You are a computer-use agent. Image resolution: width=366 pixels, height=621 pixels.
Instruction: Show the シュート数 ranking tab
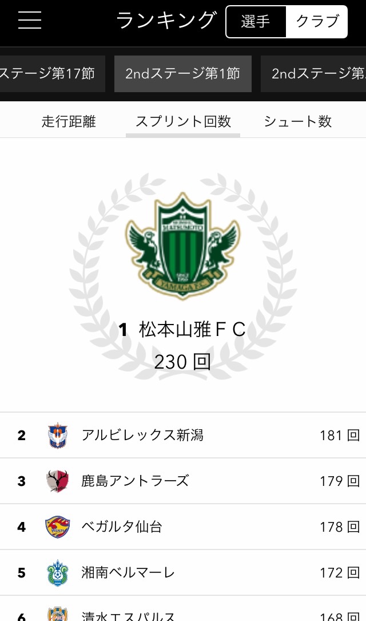click(x=297, y=121)
